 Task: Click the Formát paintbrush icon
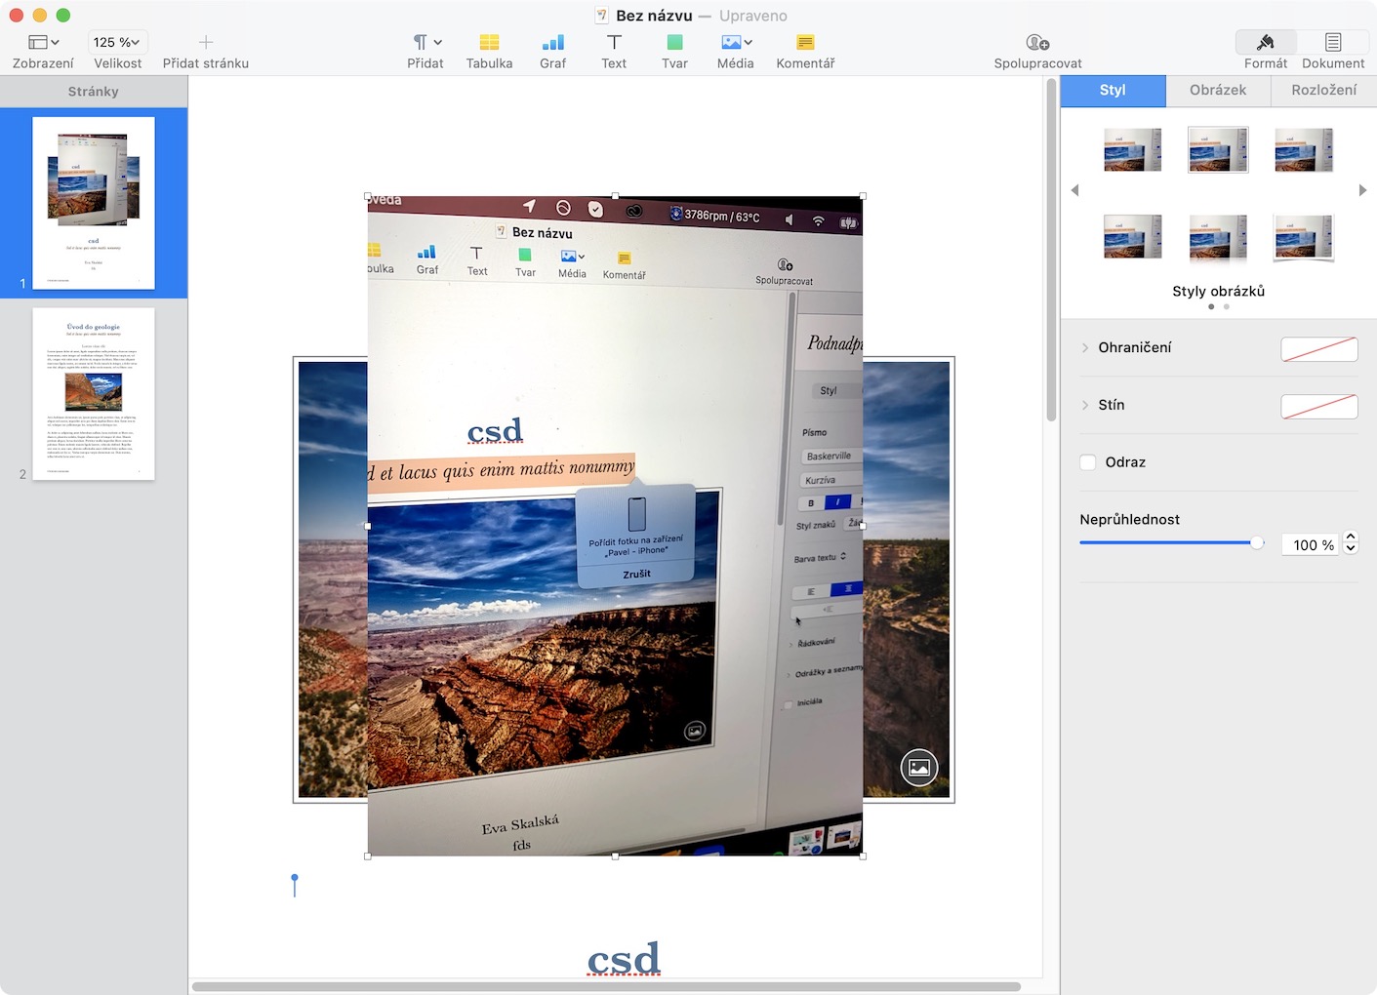pos(1266,43)
